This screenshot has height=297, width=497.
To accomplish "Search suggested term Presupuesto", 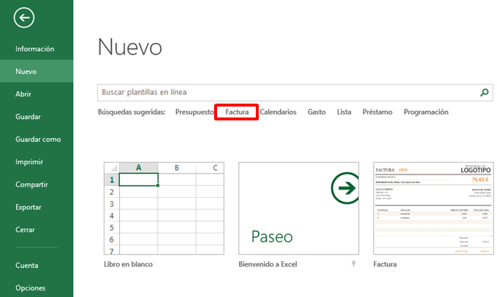I will coord(194,112).
